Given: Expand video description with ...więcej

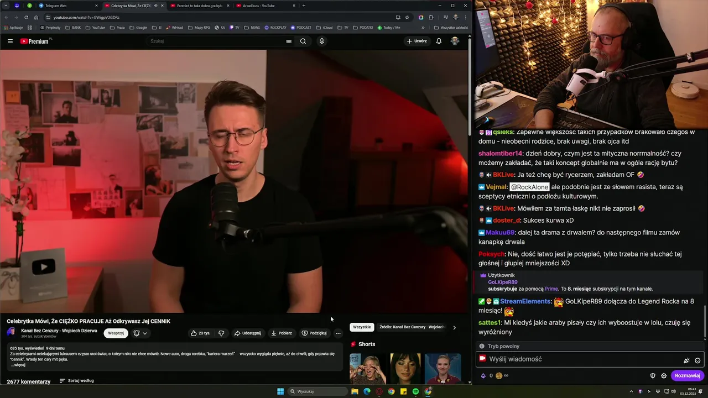Looking at the screenshot, I should [x=18, y=365].
